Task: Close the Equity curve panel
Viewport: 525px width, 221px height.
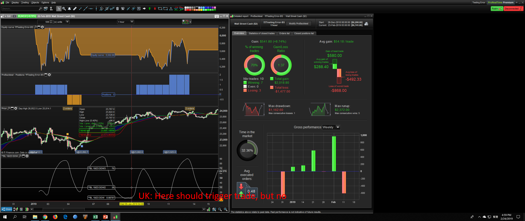Action: tap(42, 27)
